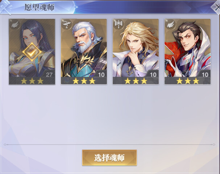
Task: Select the dark-haired female soul master card
Action: pos(32,51)
